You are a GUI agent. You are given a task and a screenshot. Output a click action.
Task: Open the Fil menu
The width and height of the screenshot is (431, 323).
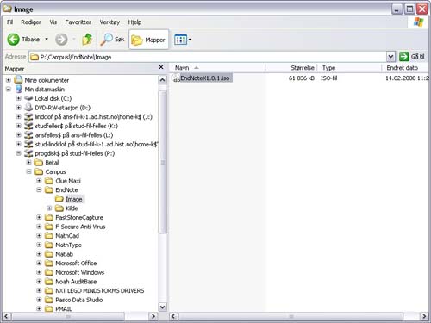pyautogui.click(x=9, y=22)
